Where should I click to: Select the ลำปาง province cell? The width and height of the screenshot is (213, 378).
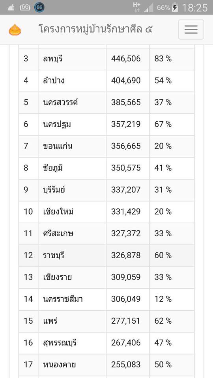(x=72, y=81)
